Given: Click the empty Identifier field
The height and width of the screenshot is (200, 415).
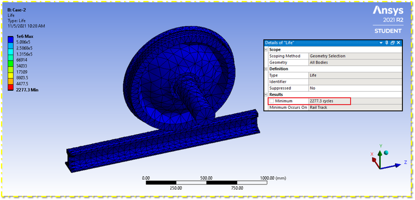Looking at the screenshot, I should click(x=355, y=82).
